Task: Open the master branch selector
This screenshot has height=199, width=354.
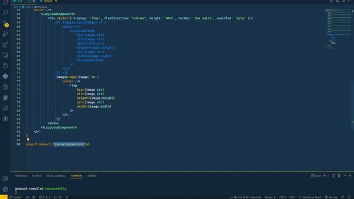Action: (16, 197)
